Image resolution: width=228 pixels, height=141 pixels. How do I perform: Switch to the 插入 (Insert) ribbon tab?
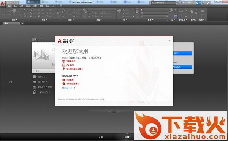[15, 6]
